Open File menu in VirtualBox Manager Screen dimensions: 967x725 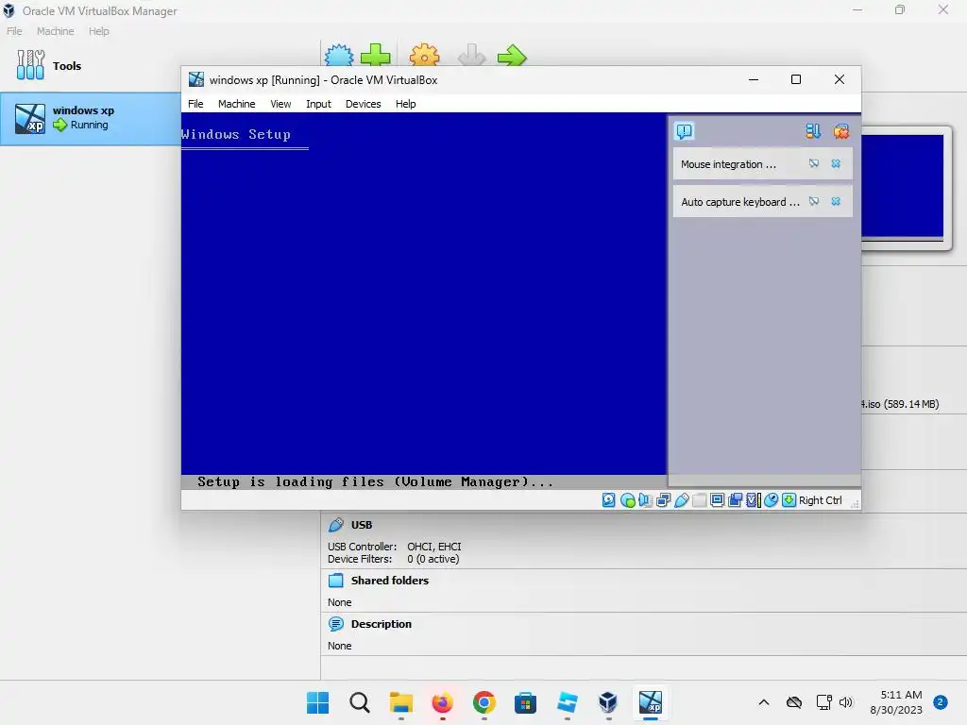pos(14,31)
